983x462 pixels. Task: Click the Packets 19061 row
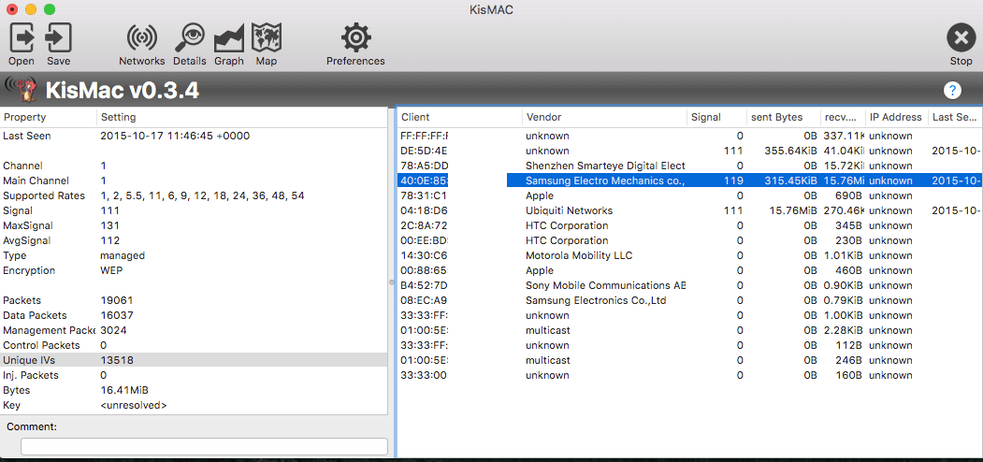point(194,300)
